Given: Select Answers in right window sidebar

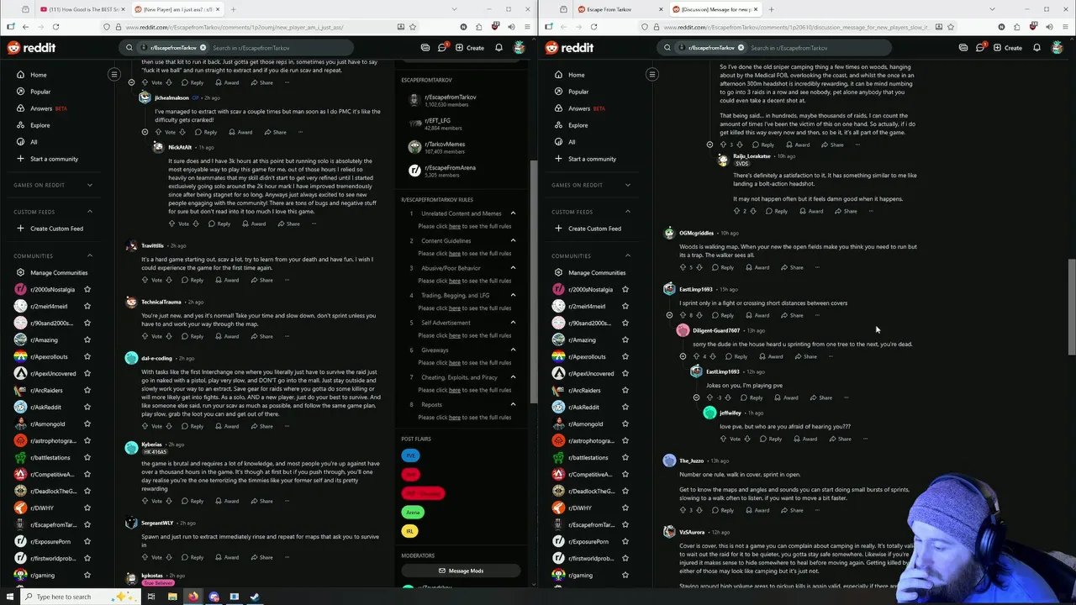Looking at the screenshot, I should tap(578, 108).
